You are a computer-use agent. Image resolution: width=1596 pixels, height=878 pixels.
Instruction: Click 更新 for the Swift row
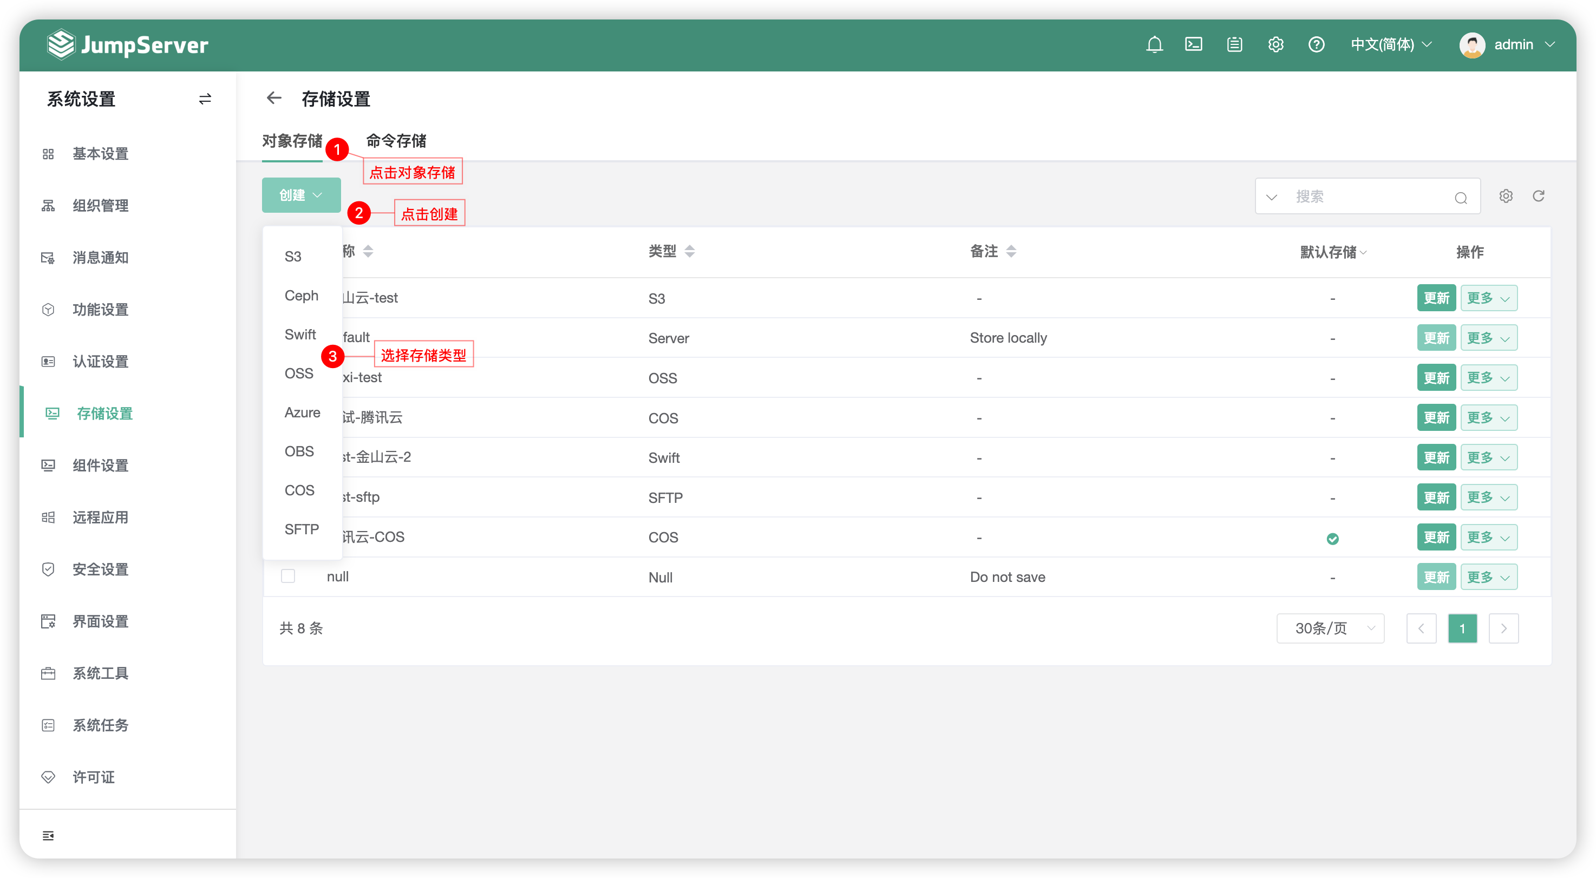[x=1436, y=457]
